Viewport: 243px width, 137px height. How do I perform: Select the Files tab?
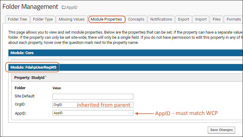pyautogui.click(x=217, y=19)
